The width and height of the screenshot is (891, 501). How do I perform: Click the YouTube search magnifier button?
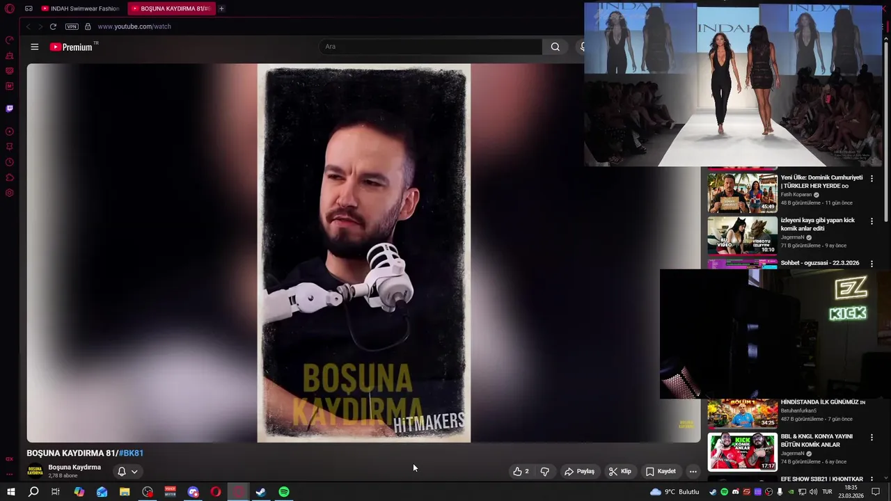point(555,47)
